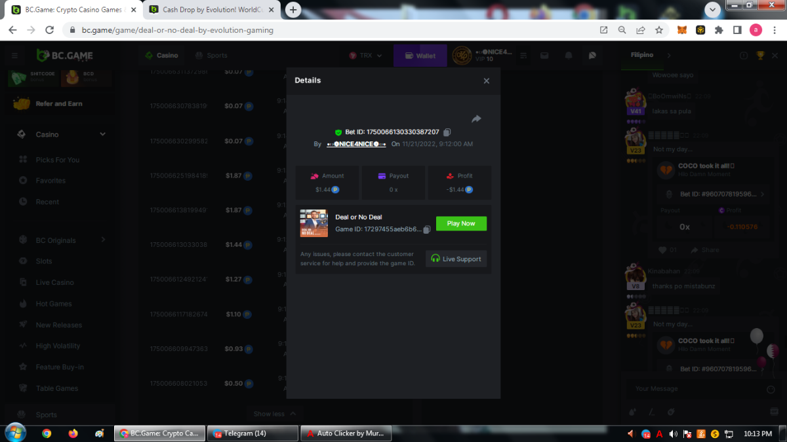Image resolution: width=787 pixels, height=442 pixels.
Task: Close the Details dialog
Action: click(x=486, y=81)
